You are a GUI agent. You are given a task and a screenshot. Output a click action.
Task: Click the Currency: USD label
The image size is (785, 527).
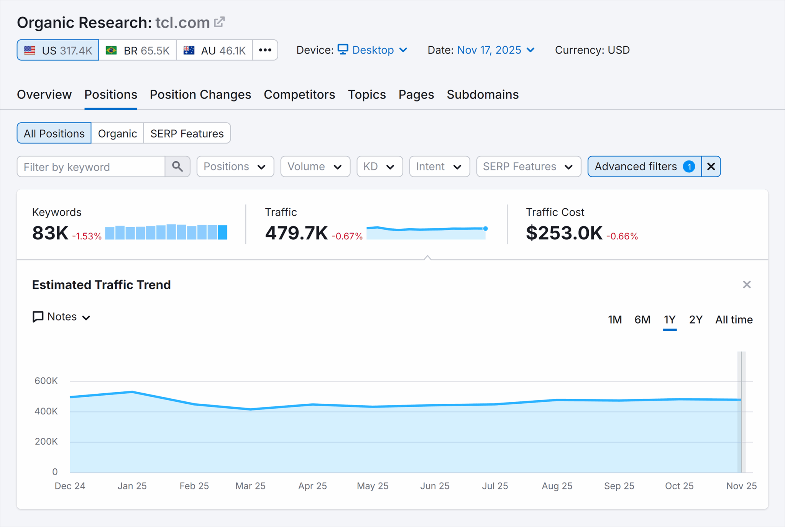click(x=592, y=50)
